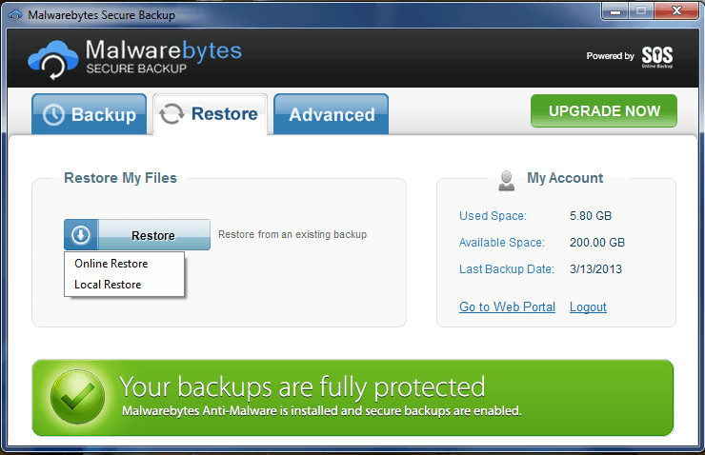Screen dimensions: 705x455
Task: Click the SOS Online Backup logo
Action: (x=657, y=57)
